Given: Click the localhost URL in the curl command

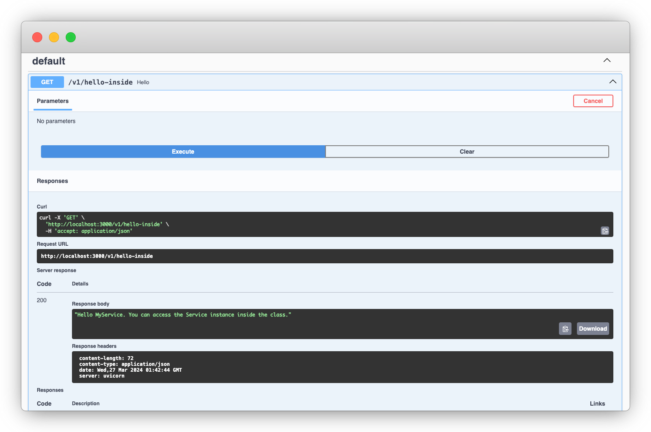Looking at the screenshot, I should click(104, 224).
